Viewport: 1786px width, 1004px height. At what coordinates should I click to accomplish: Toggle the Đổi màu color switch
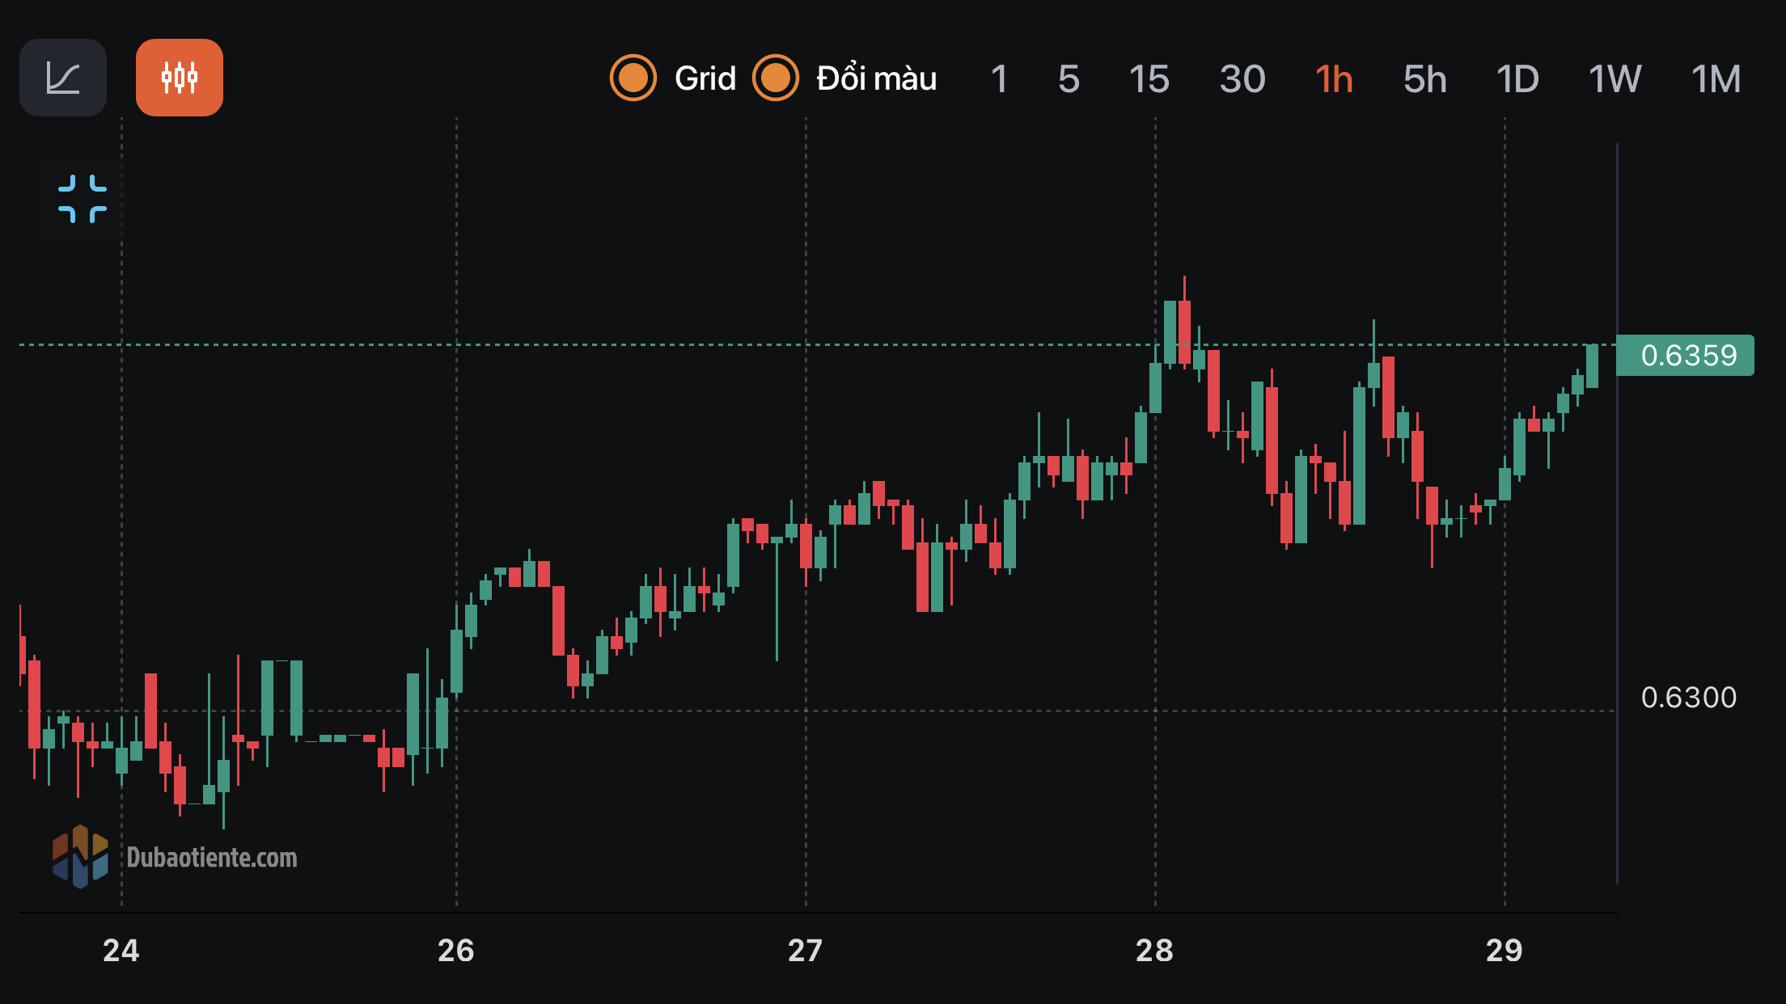pyautogui.click(x=776, y=78)
